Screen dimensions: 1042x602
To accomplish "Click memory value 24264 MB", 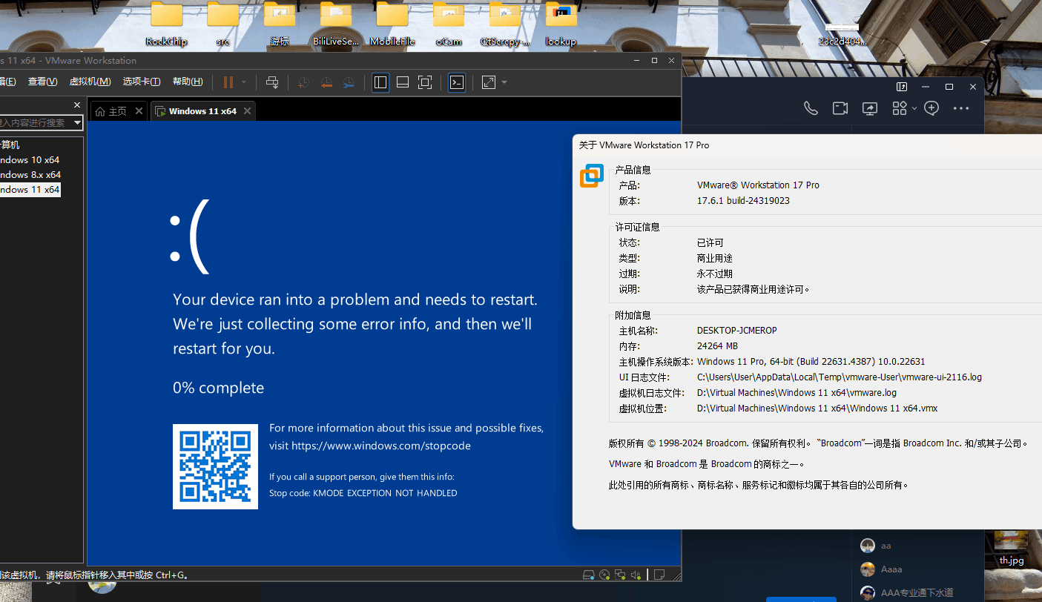I will click(x=717, y=346).
